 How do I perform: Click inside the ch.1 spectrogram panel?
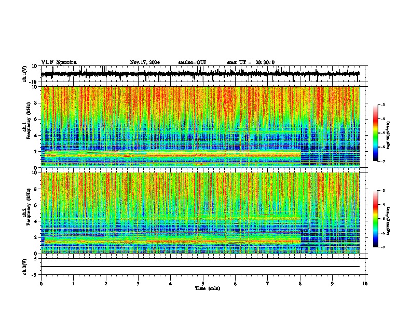200,127
